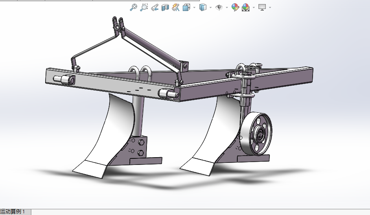370x215 pixels.
Task: Open the Display Style dropdown arrow
Action: point(210,7)
